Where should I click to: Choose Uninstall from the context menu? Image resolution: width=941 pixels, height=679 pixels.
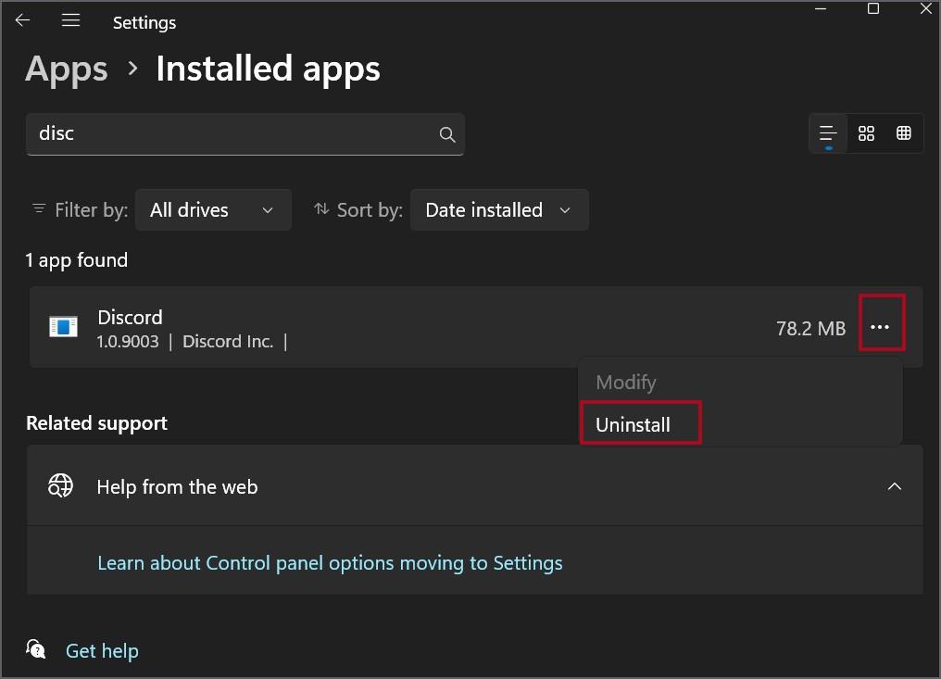point(634,425)
